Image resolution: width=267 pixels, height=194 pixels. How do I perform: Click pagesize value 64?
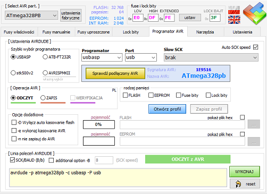[x=121, y=12]
